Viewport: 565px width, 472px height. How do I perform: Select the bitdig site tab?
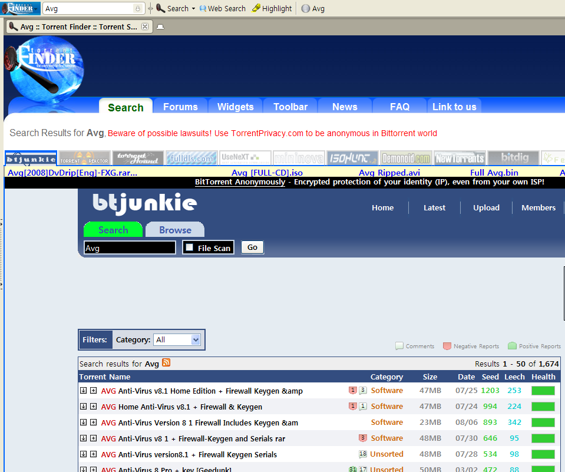tap(513, 158)
